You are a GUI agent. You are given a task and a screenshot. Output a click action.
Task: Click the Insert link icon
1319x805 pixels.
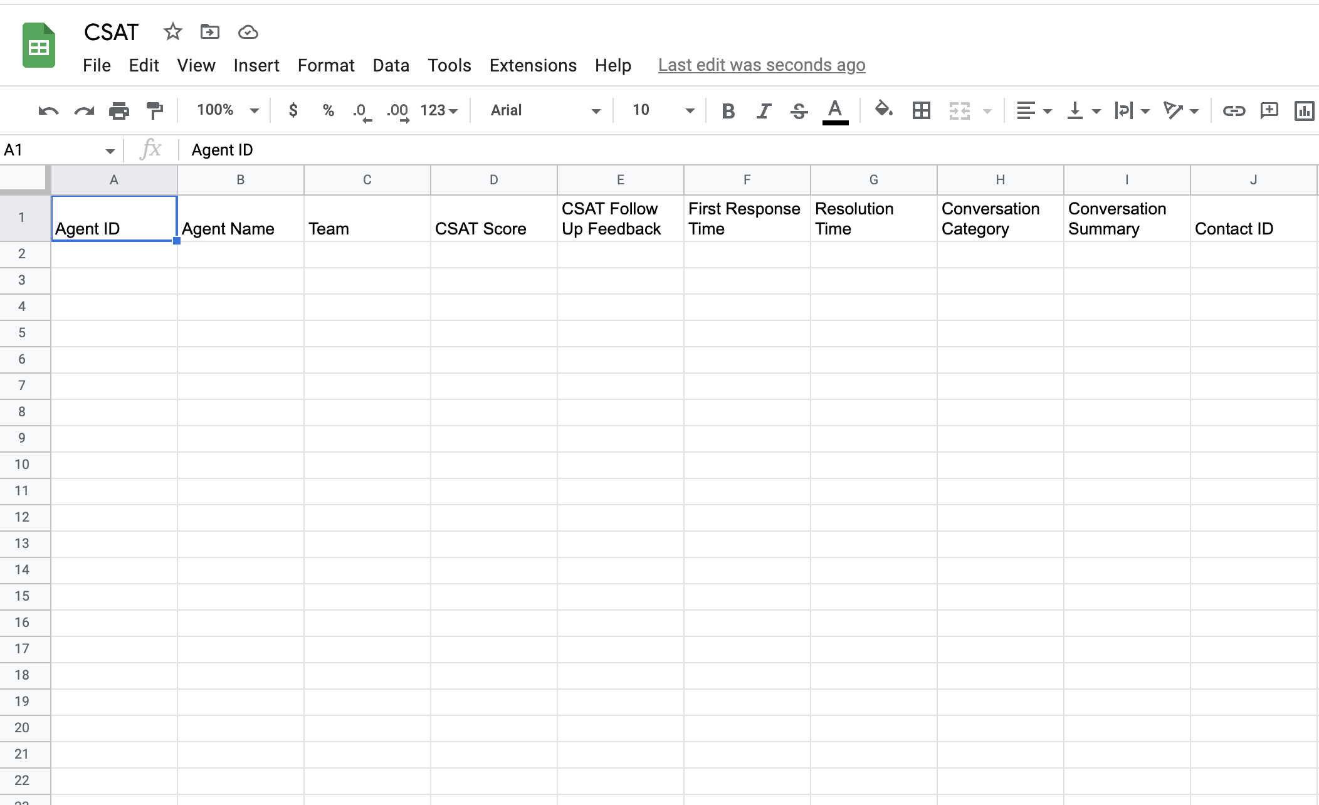(1233, 111)
